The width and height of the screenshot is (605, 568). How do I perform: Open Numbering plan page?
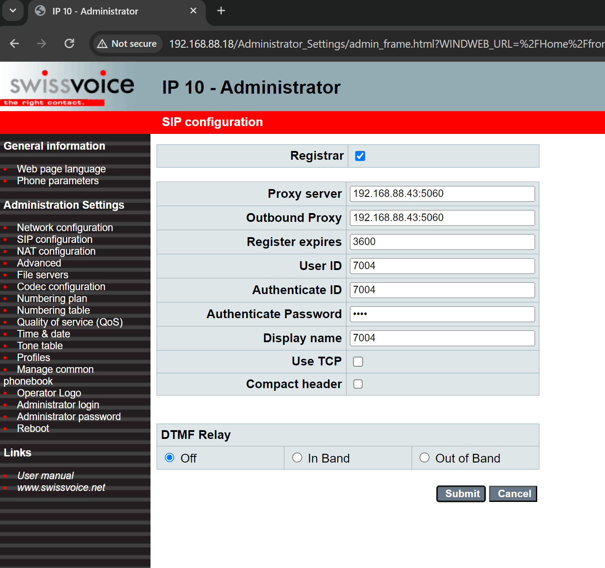click(x=52, y=298)
